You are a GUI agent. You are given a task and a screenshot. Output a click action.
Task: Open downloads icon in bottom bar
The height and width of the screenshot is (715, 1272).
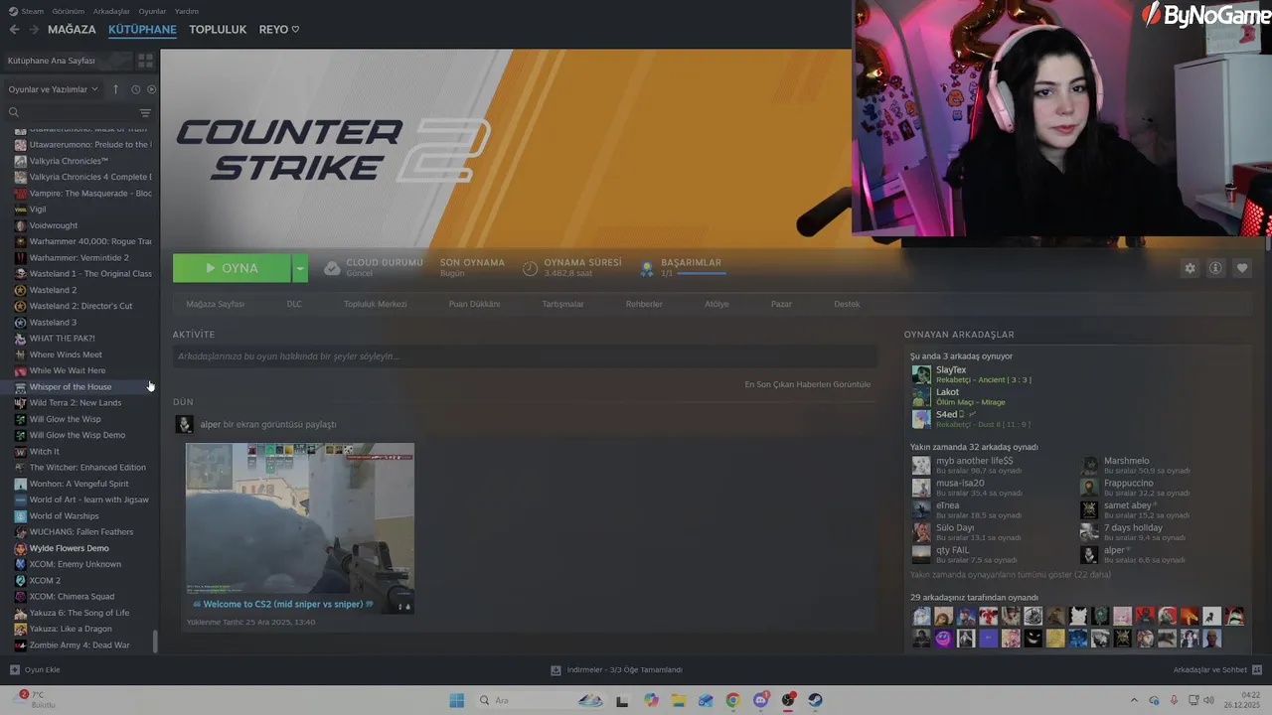[x=556, y=669]
